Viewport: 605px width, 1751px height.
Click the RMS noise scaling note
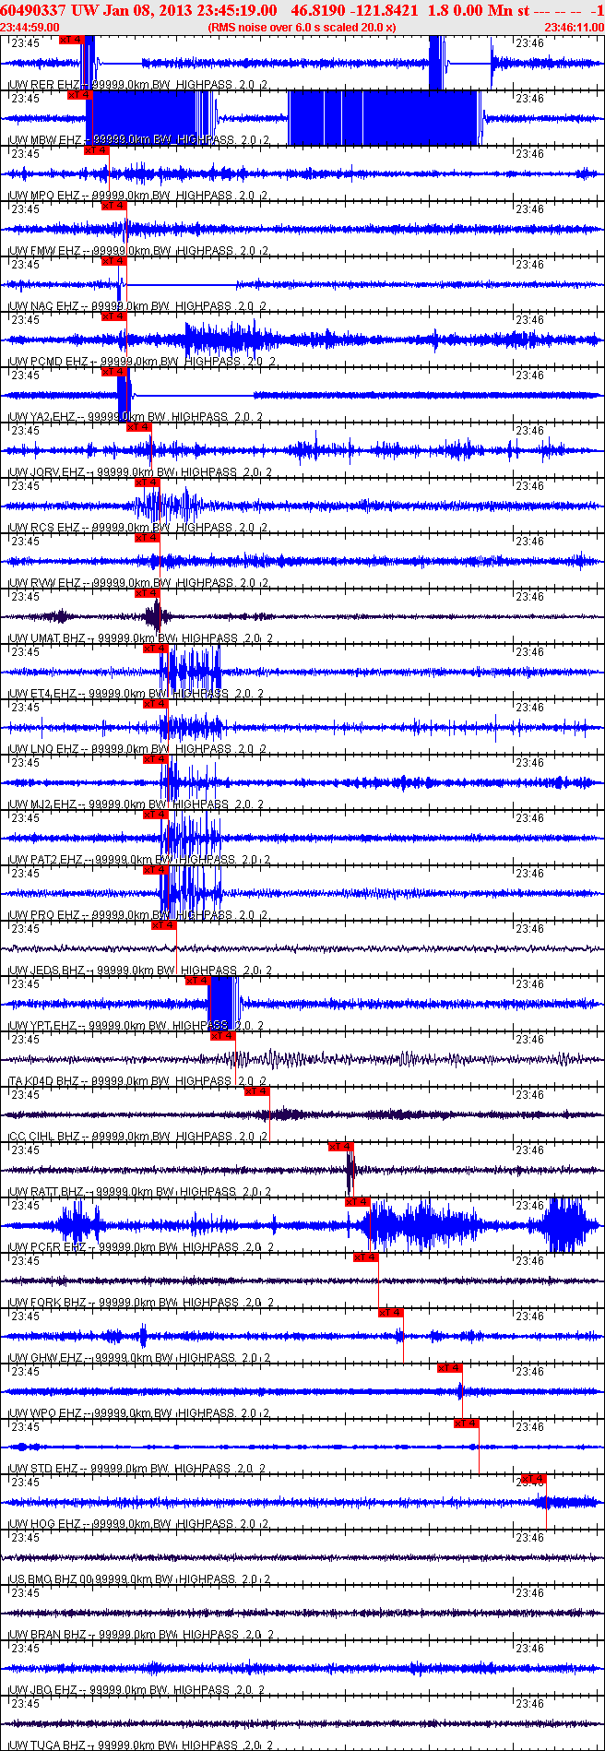(302, 28)
